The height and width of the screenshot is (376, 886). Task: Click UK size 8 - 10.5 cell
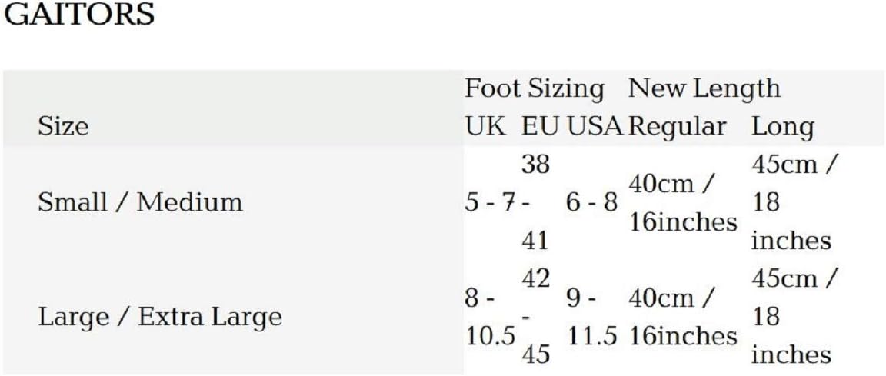(491, 318)
